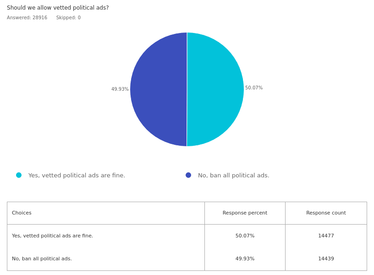Click the 'Response percent' column header
The image size is (374, 275).
pyautogui.click(x=245, y=213)
